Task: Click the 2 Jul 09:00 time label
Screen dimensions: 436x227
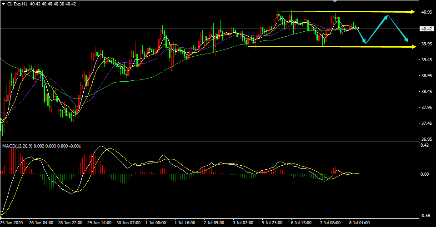Action: click(x=214, y=223)
